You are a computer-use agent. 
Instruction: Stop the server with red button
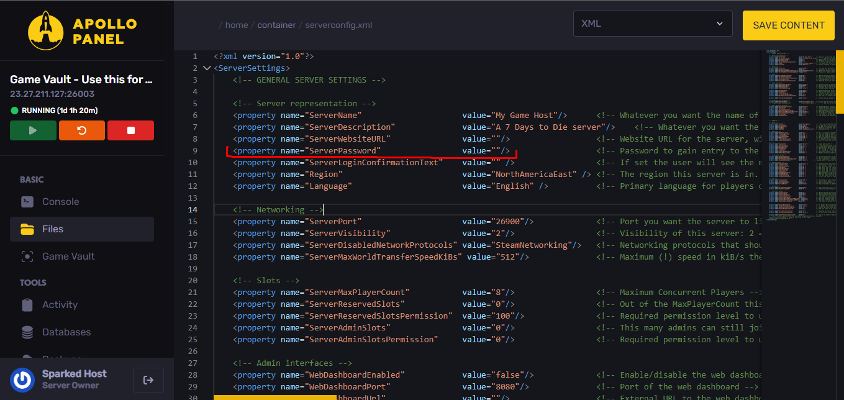pyautogui.click(x=130, y=130)
